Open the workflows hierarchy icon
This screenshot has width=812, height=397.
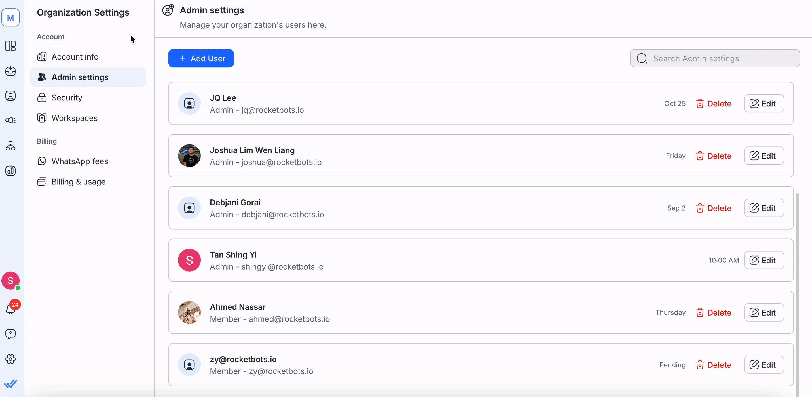[10, 146]
